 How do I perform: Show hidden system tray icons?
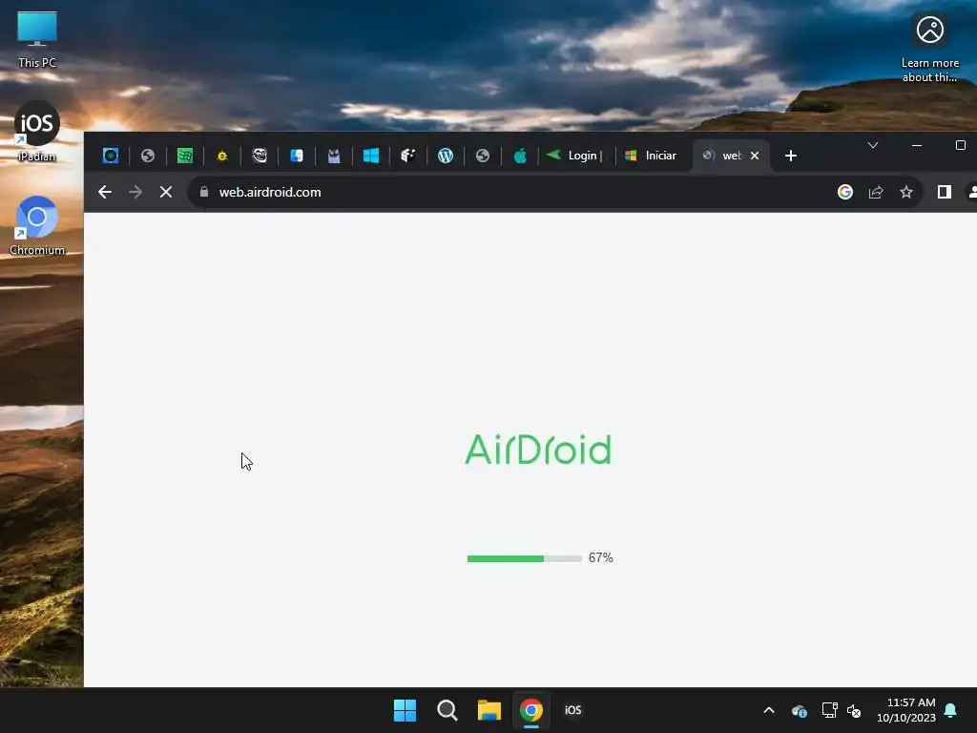(x=769, y=710)
